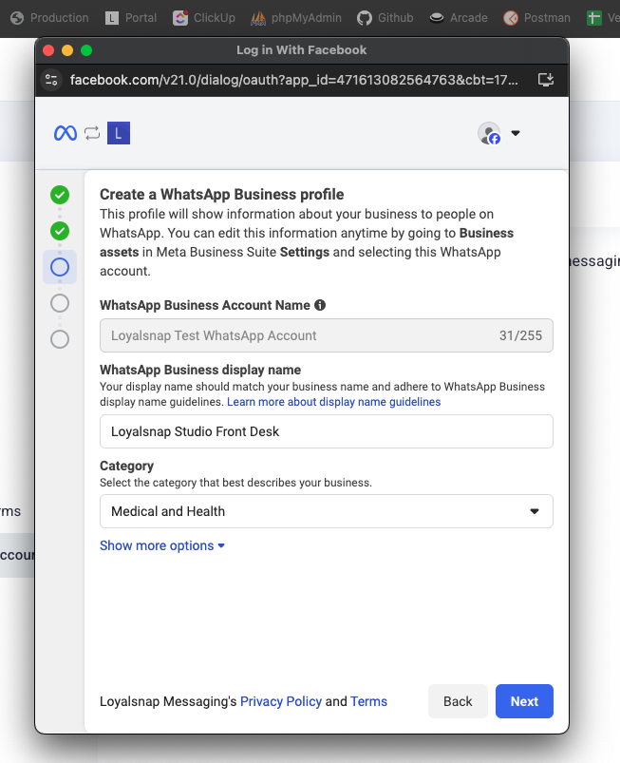Image resolution: width=620 pixels, height=763 pixels.
Task: Open the Privacy Policy link
Action: point(281,701)
